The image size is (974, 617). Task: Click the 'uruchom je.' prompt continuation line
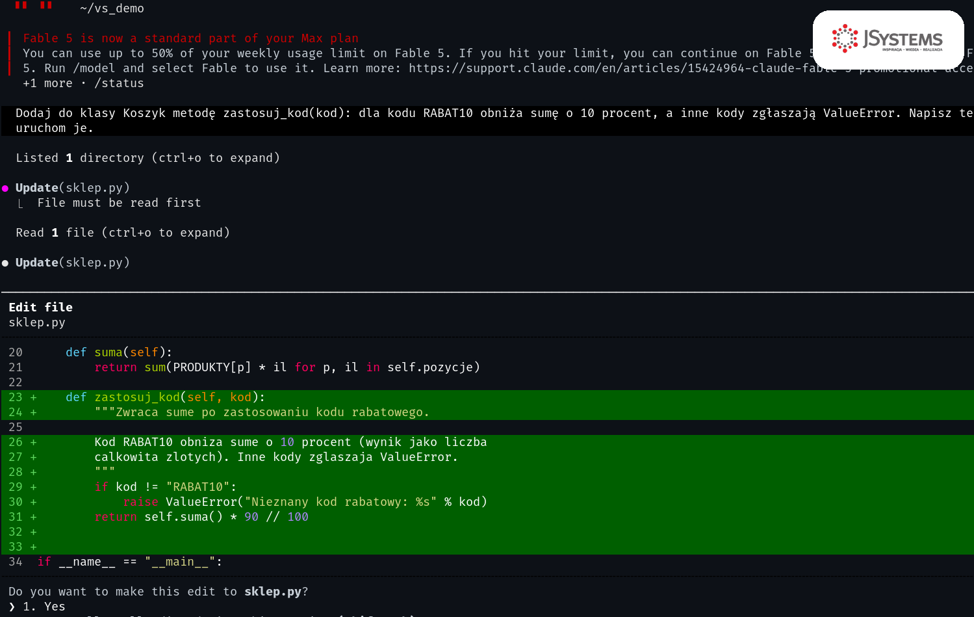point(55,128)
